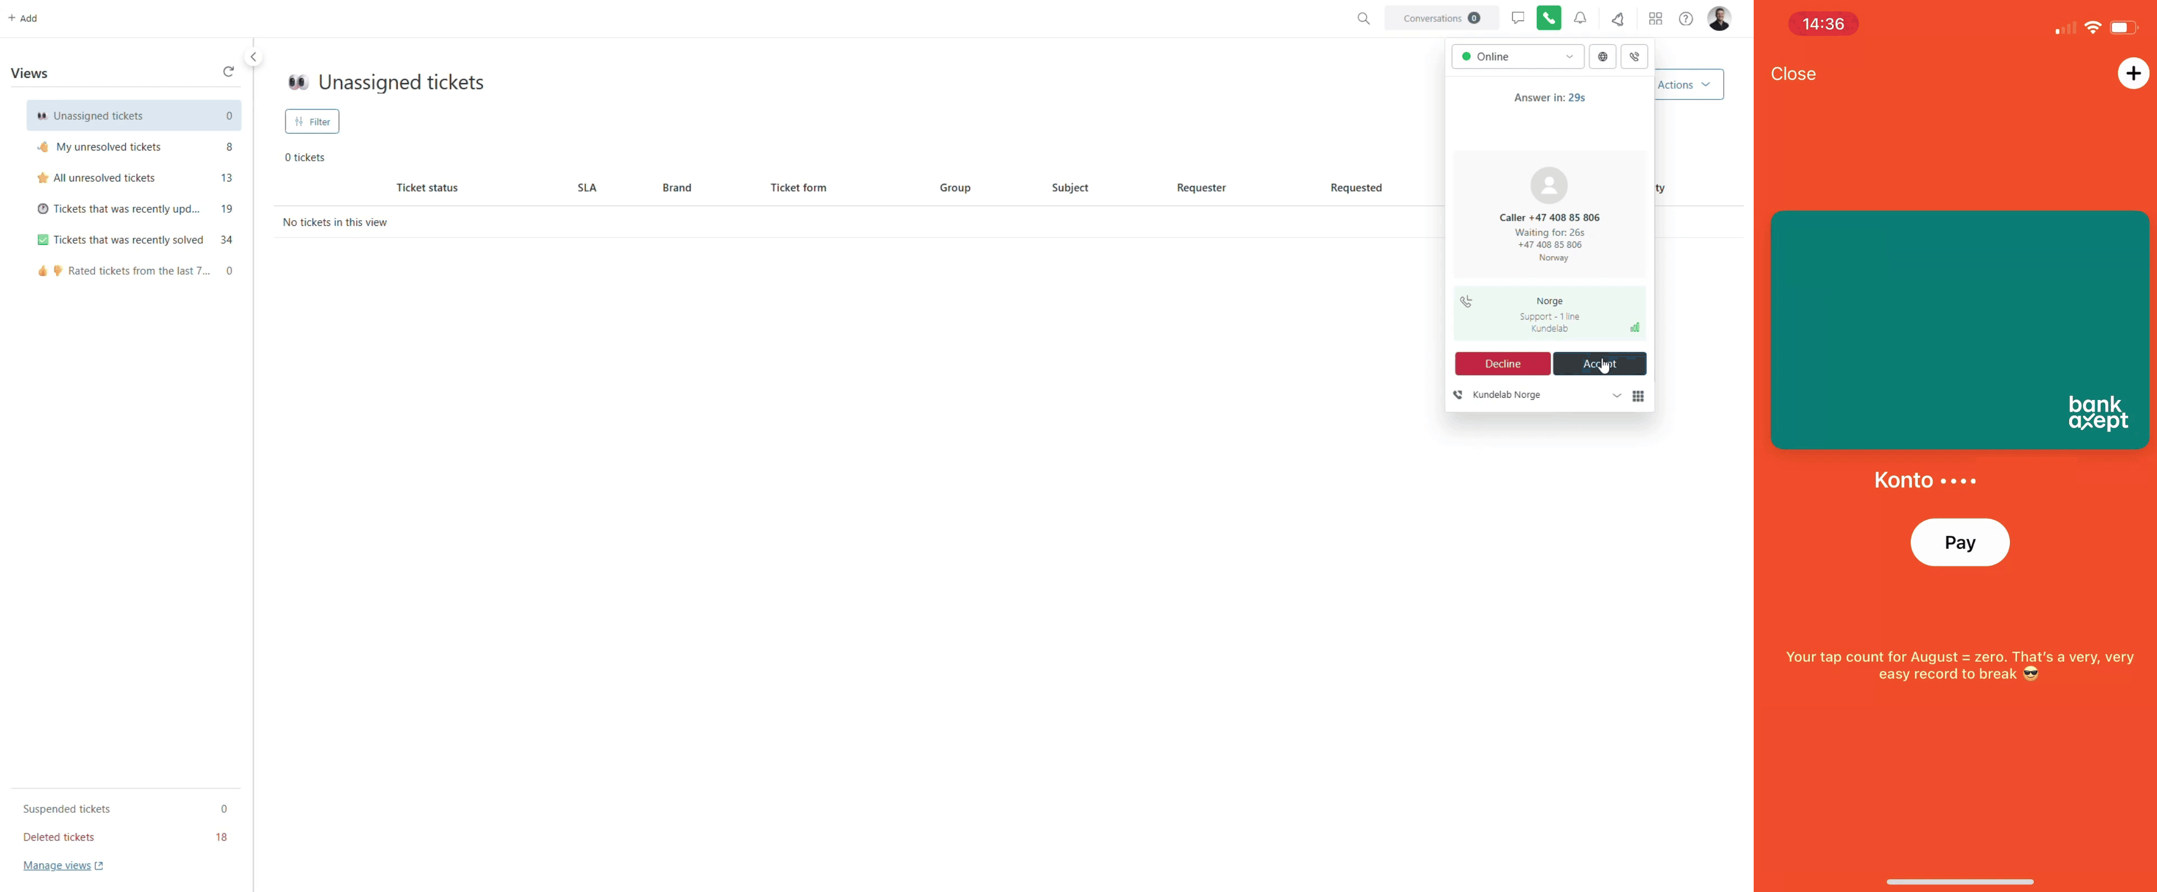Click the search magnifier icon
2157x892 pixels.
coord(1363,19)
